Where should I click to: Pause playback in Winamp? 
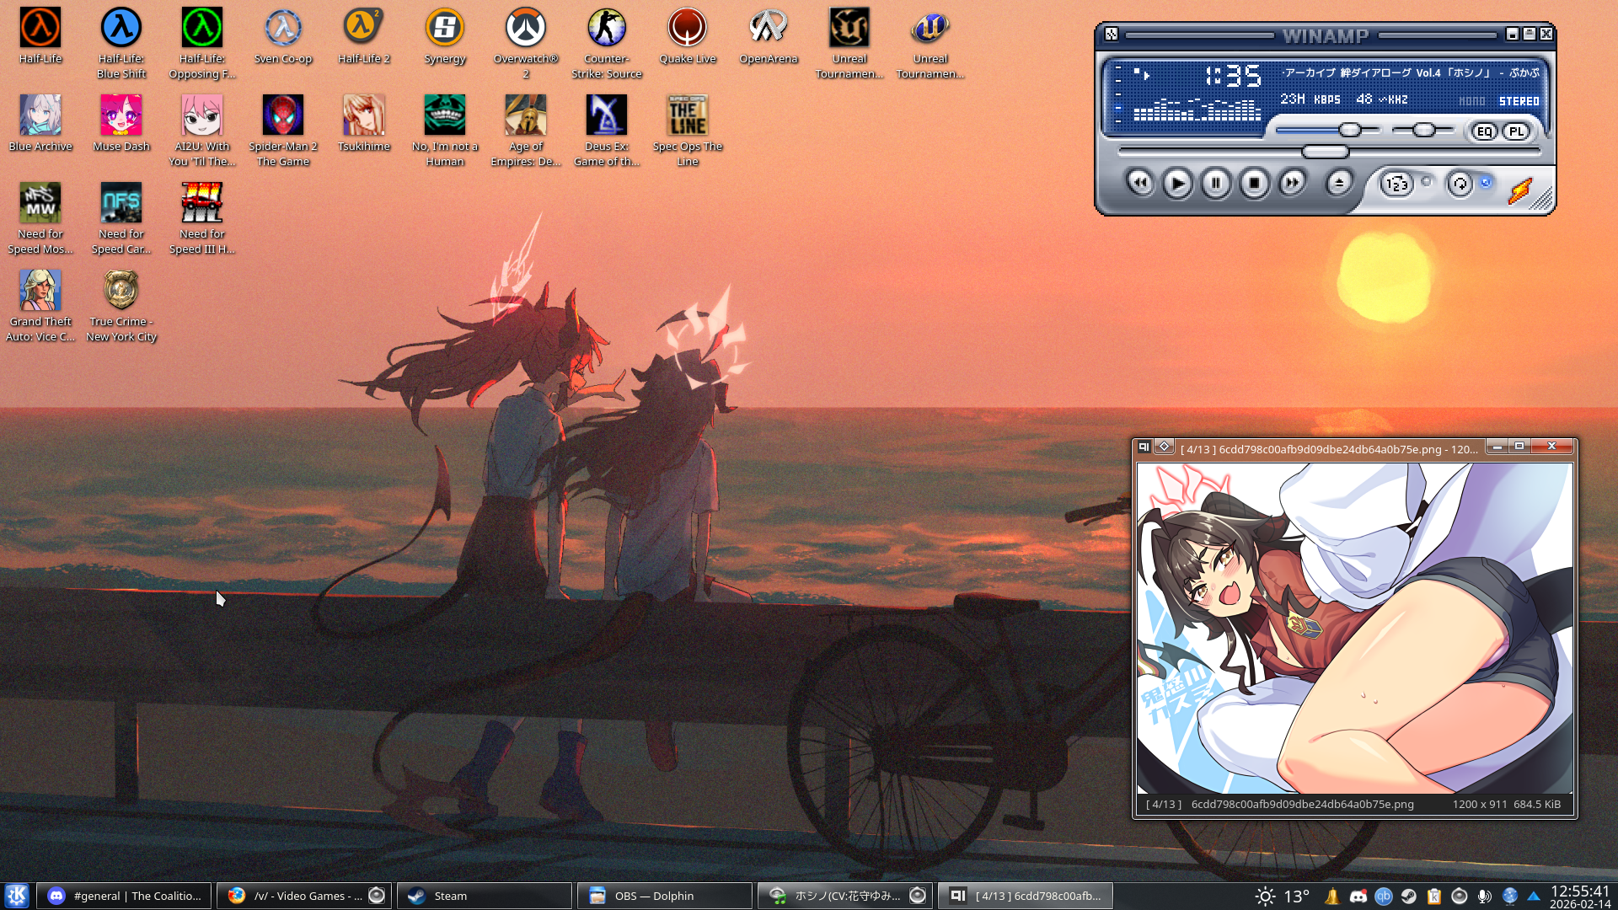coord(1216,183)
